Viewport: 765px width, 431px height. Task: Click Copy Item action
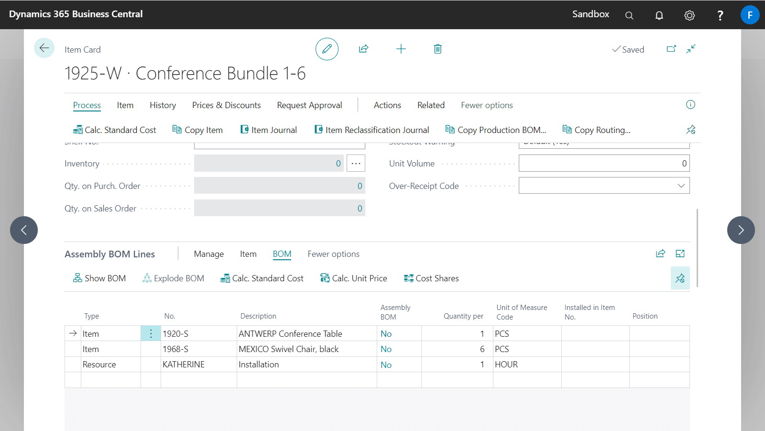tap(197, 130)
